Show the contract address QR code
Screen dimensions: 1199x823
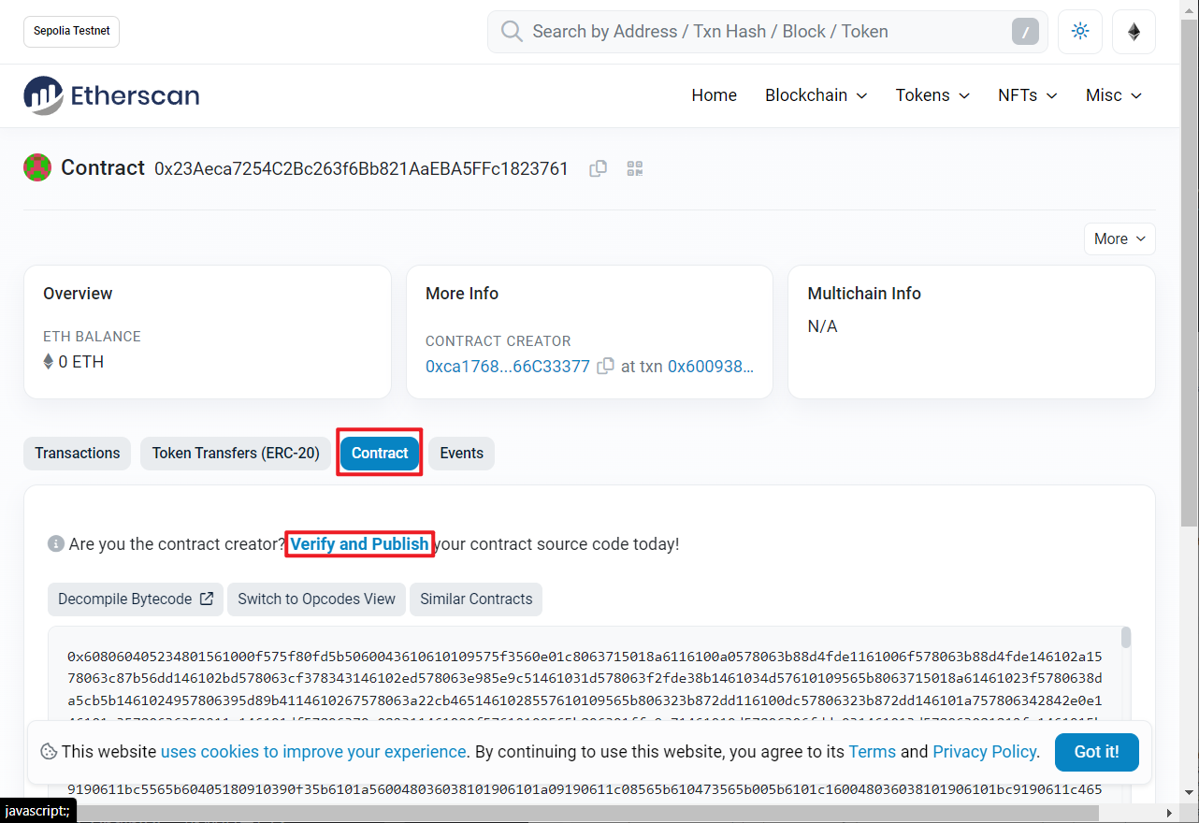pos(635,168)
